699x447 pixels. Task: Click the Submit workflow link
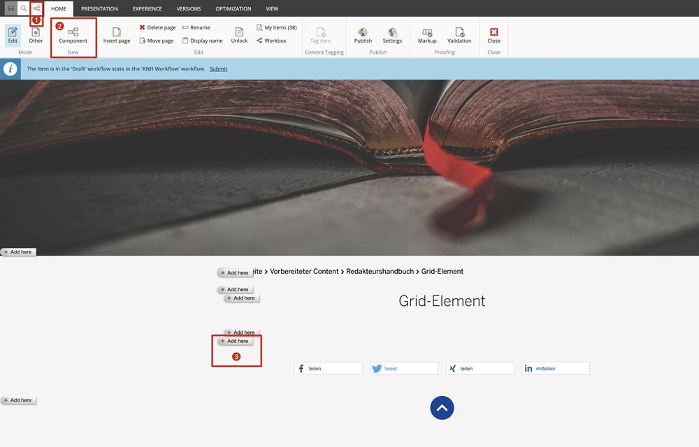coord(218,69)
